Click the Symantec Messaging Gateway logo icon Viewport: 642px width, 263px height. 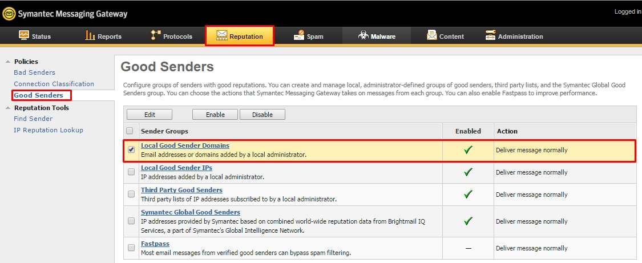click(9, 13)
